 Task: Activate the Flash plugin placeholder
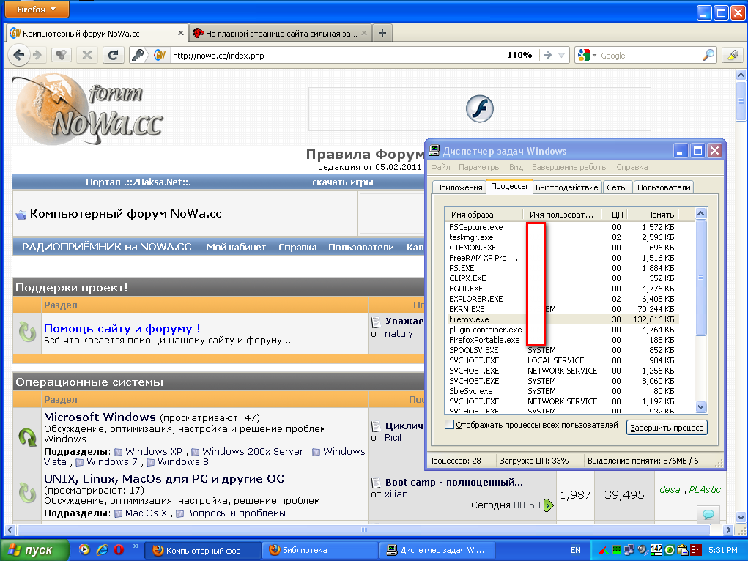coord(479,109)
